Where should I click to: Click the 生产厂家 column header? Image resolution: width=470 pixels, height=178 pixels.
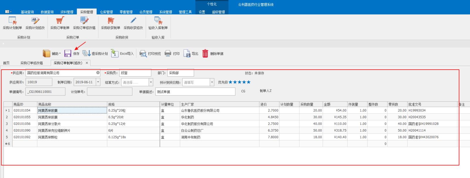[219, 104]
